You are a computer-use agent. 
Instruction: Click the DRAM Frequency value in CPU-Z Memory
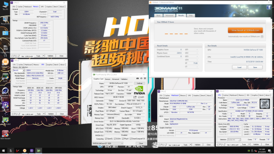click(44, 23)
